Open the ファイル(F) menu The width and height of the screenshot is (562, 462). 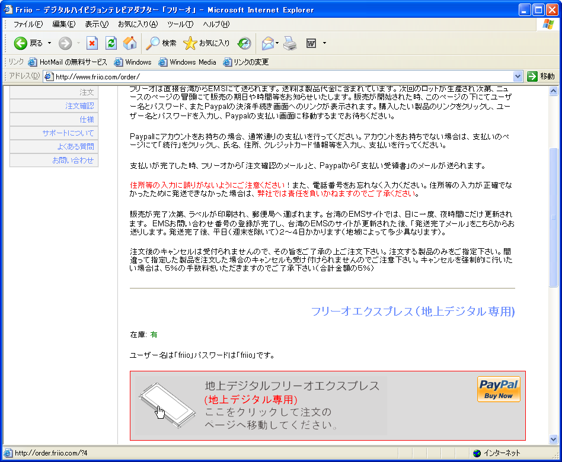click(x=28, y=24)
